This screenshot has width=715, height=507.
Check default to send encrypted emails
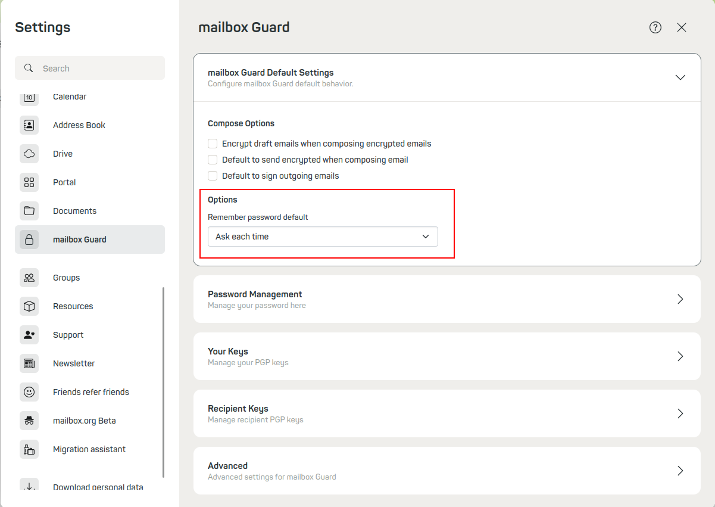pos(213,160)
